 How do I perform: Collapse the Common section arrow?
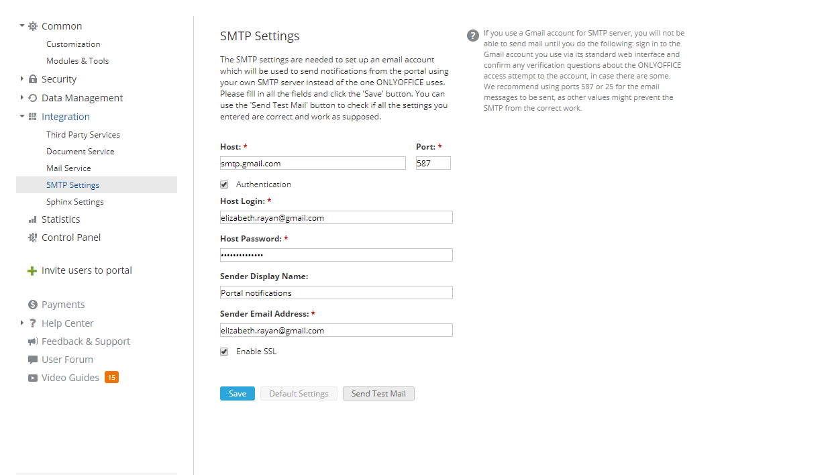coord(22,26)
